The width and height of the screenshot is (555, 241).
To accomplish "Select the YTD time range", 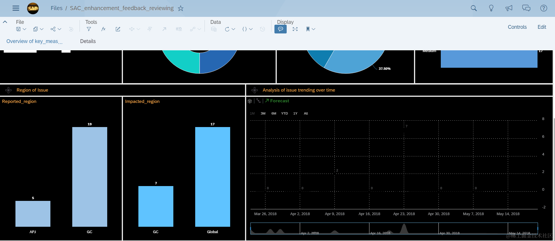I will click(285, 113).
